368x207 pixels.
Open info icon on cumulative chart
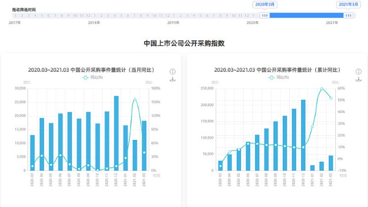(x=358, y=72)
